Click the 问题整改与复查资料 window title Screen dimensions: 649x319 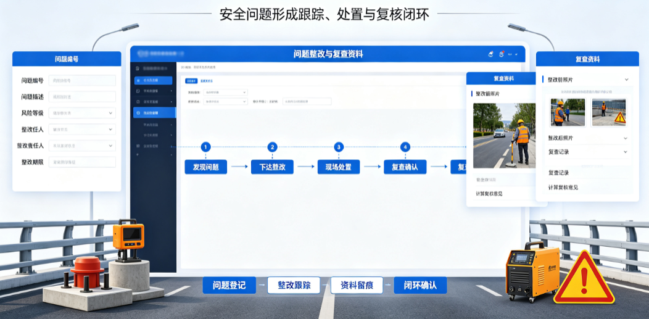(x=328, y=54)
